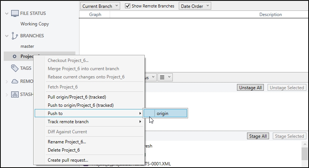Open the Current Branch dropdown
This screenshot has height=168, width=309.
pyautogui.click(x=100, y=6)
